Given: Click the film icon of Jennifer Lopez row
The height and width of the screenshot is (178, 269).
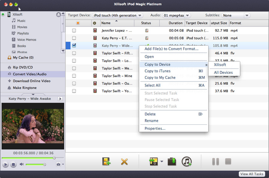Looking at the screenshot, I should pos(95,30).
